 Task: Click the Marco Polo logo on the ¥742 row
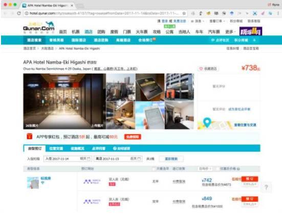tap(92, 182)
